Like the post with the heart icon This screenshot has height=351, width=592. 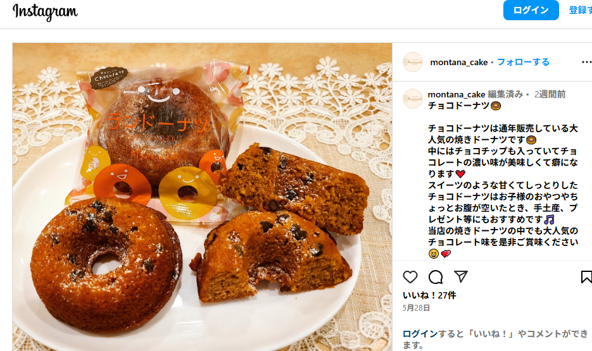pos(410,277)
